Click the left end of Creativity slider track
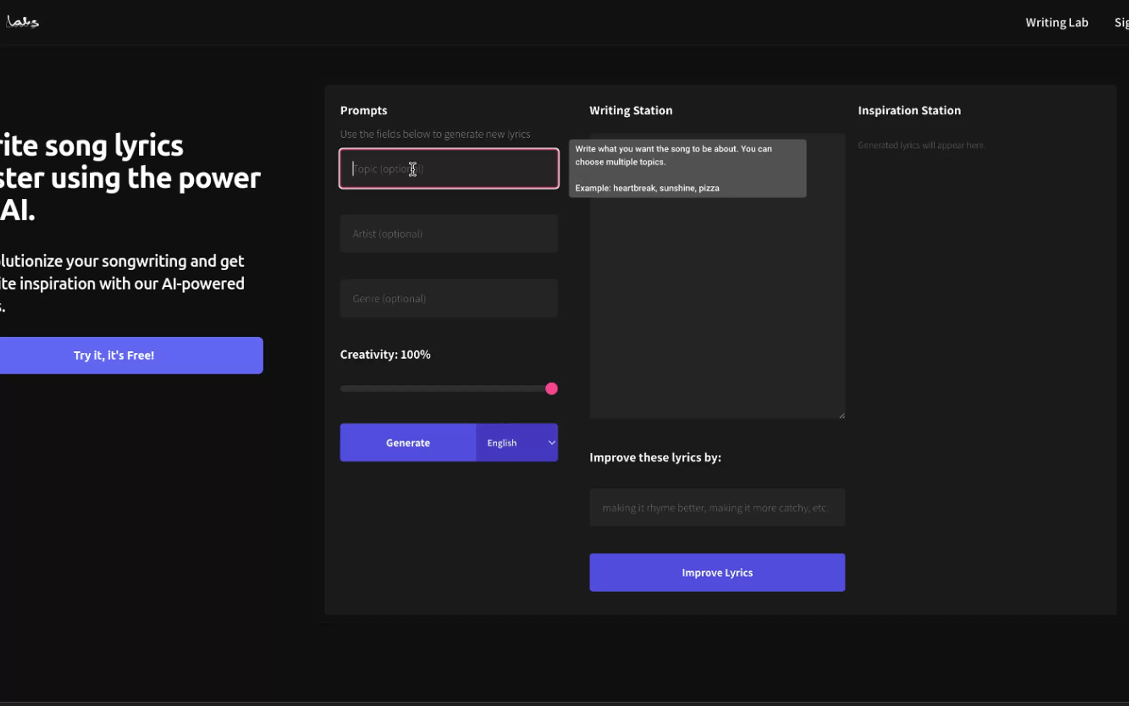Viewport: 1129px width, 706px height. [x=344, y=389]
